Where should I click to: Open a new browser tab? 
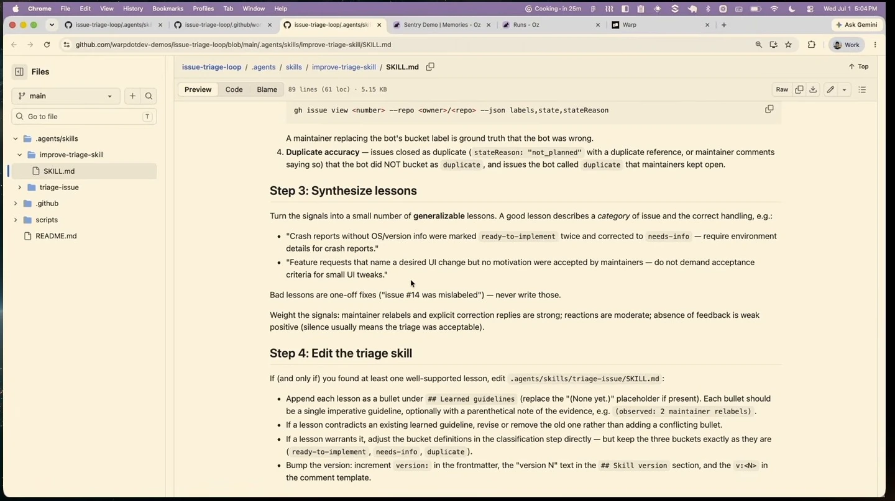(724, 25)
